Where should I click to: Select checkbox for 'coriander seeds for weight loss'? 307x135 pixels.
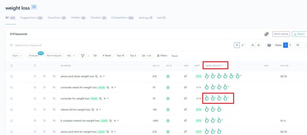(x=12, y=87)
